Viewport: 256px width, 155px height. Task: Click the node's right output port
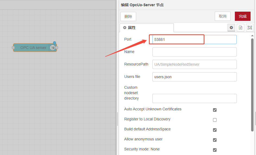pyautogui.click(x=57, y=48)
